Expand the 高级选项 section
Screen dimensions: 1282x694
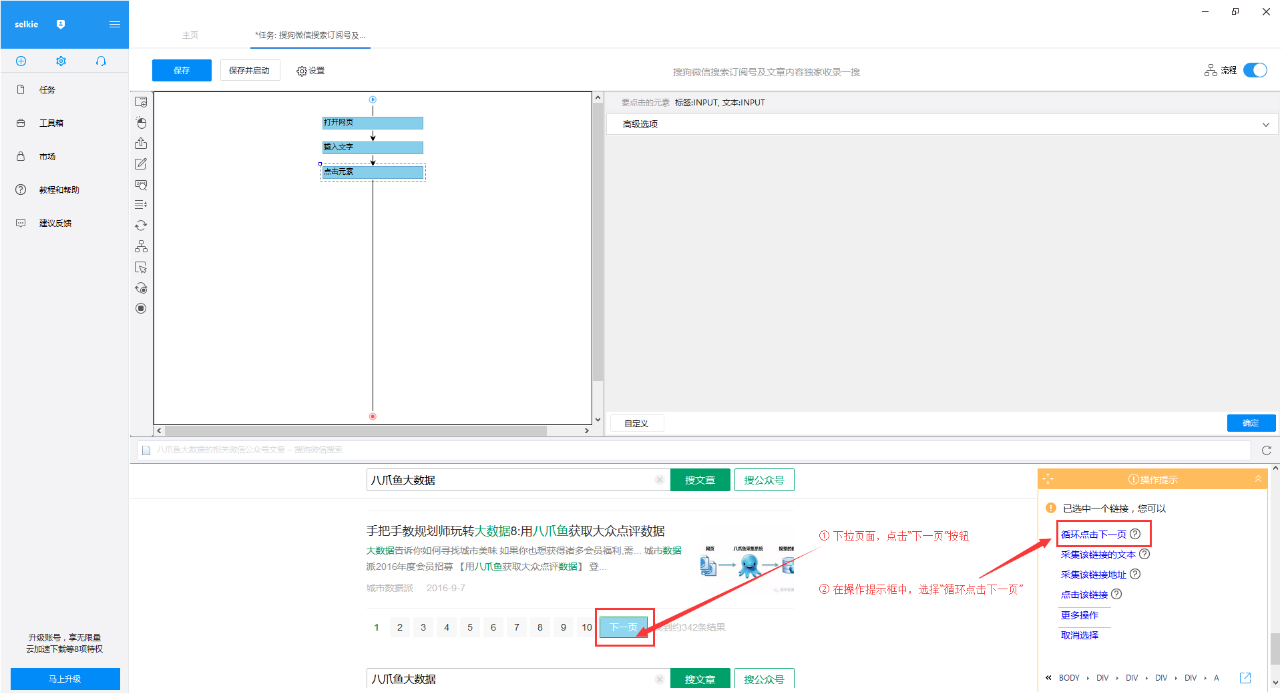tap(942, 124)
